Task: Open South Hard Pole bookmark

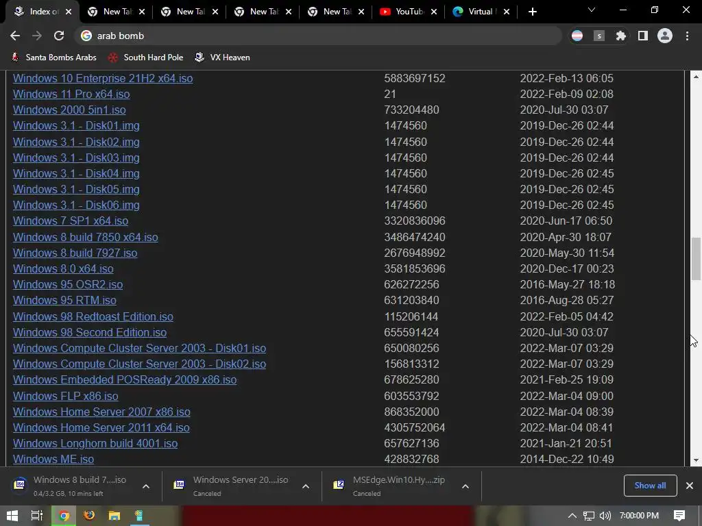Action: point(146,58)
